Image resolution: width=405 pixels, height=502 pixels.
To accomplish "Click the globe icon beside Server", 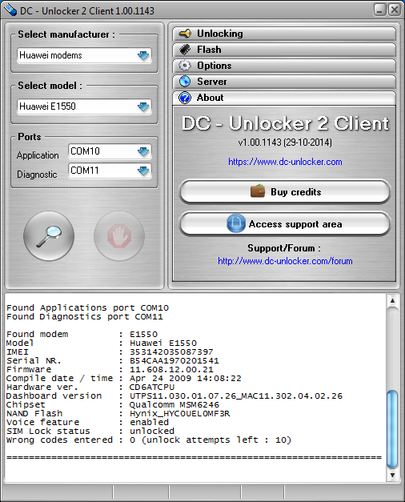I will tap(185, 82).
